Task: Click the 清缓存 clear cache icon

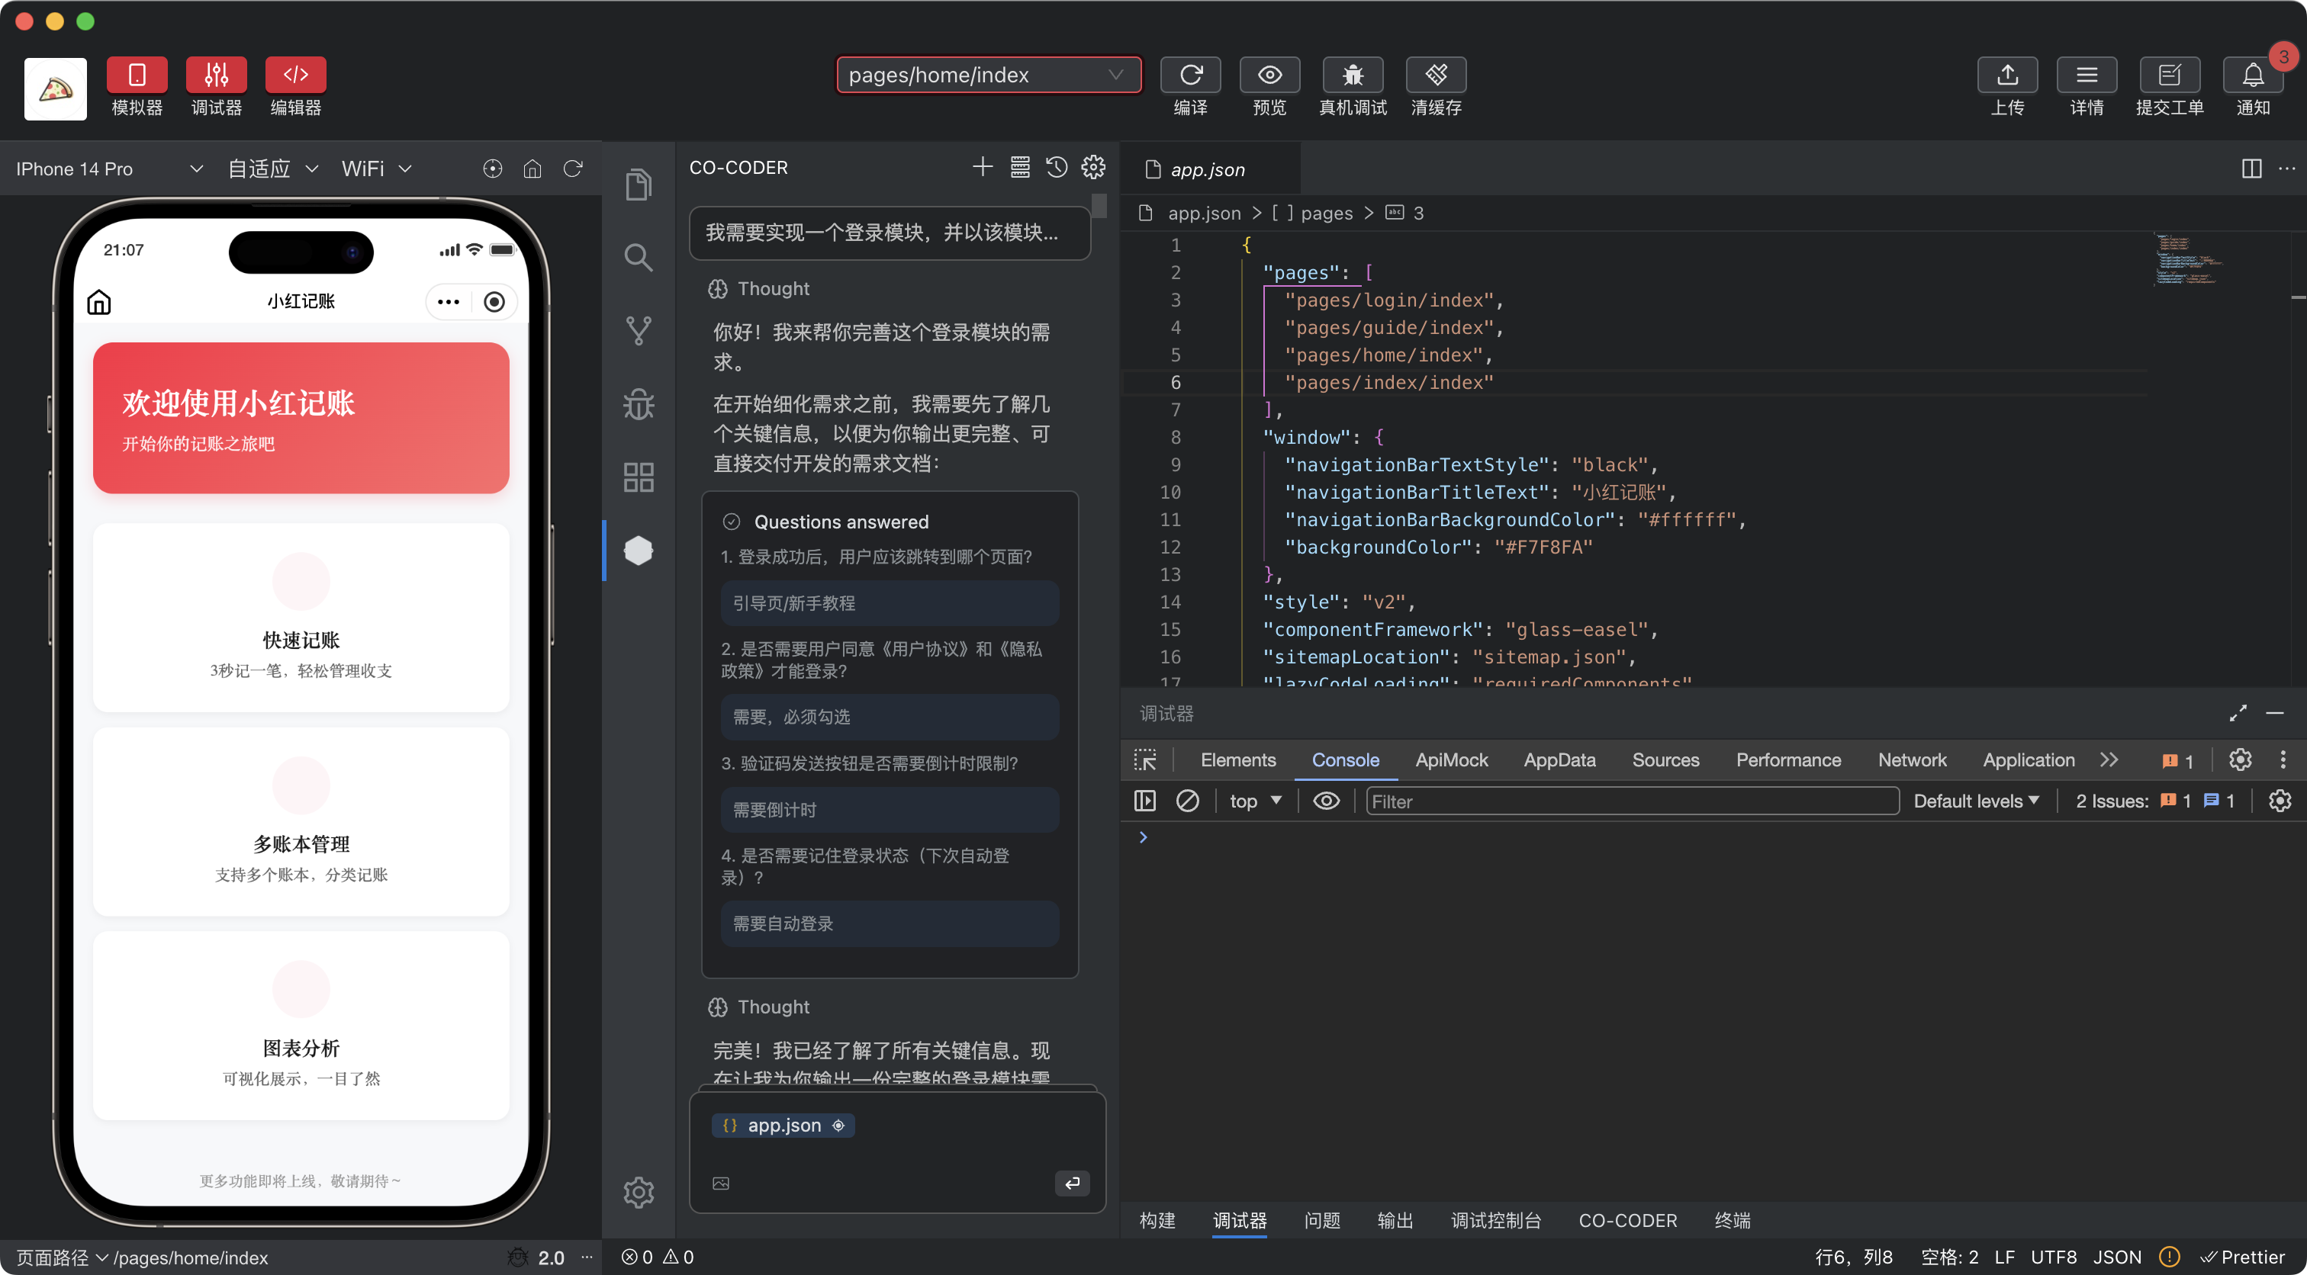Action: (1436, 75)
